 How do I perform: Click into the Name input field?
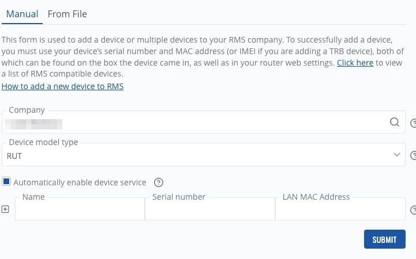pos(80,211)
